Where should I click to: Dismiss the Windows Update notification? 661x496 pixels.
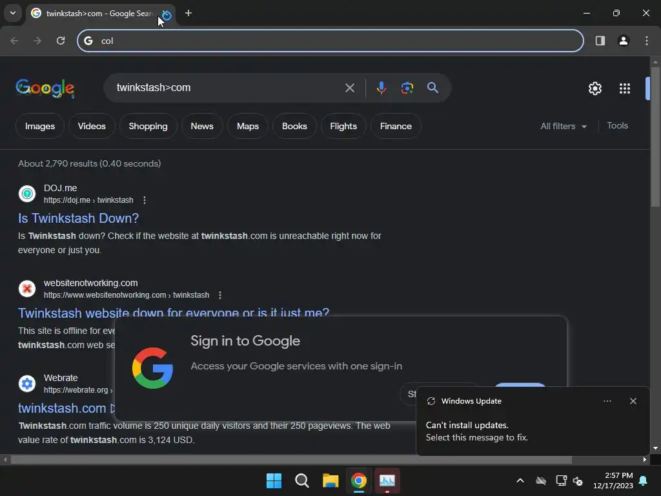click(x=633, y=401)
